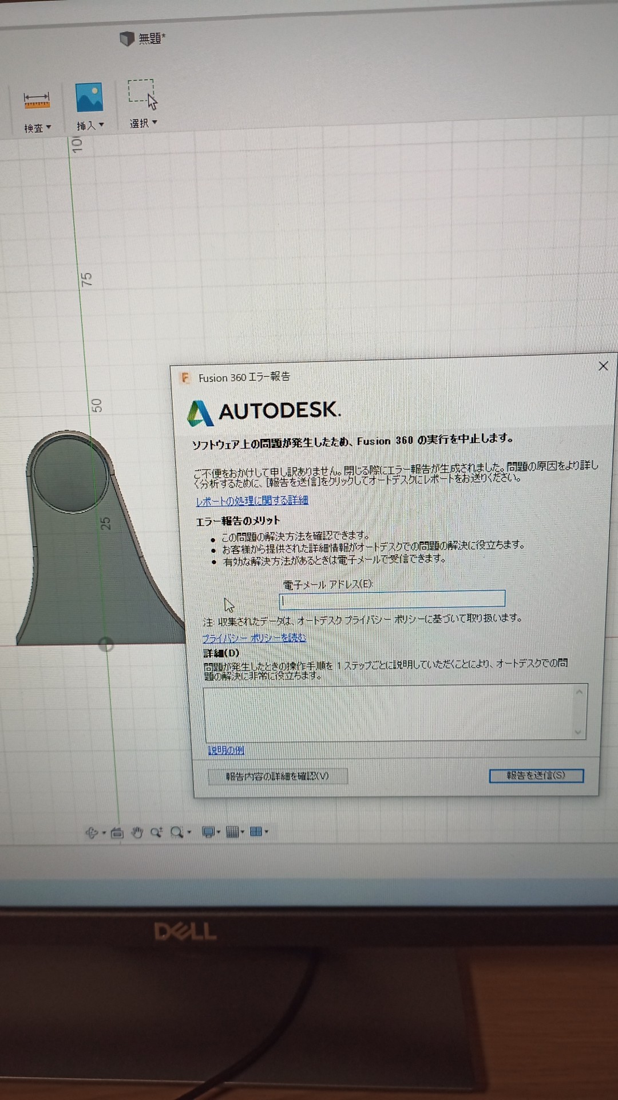Click the Fit zoom window icon
Image resolution: width=618 pixels, height=1100 pixels.
tap(177, 832)
